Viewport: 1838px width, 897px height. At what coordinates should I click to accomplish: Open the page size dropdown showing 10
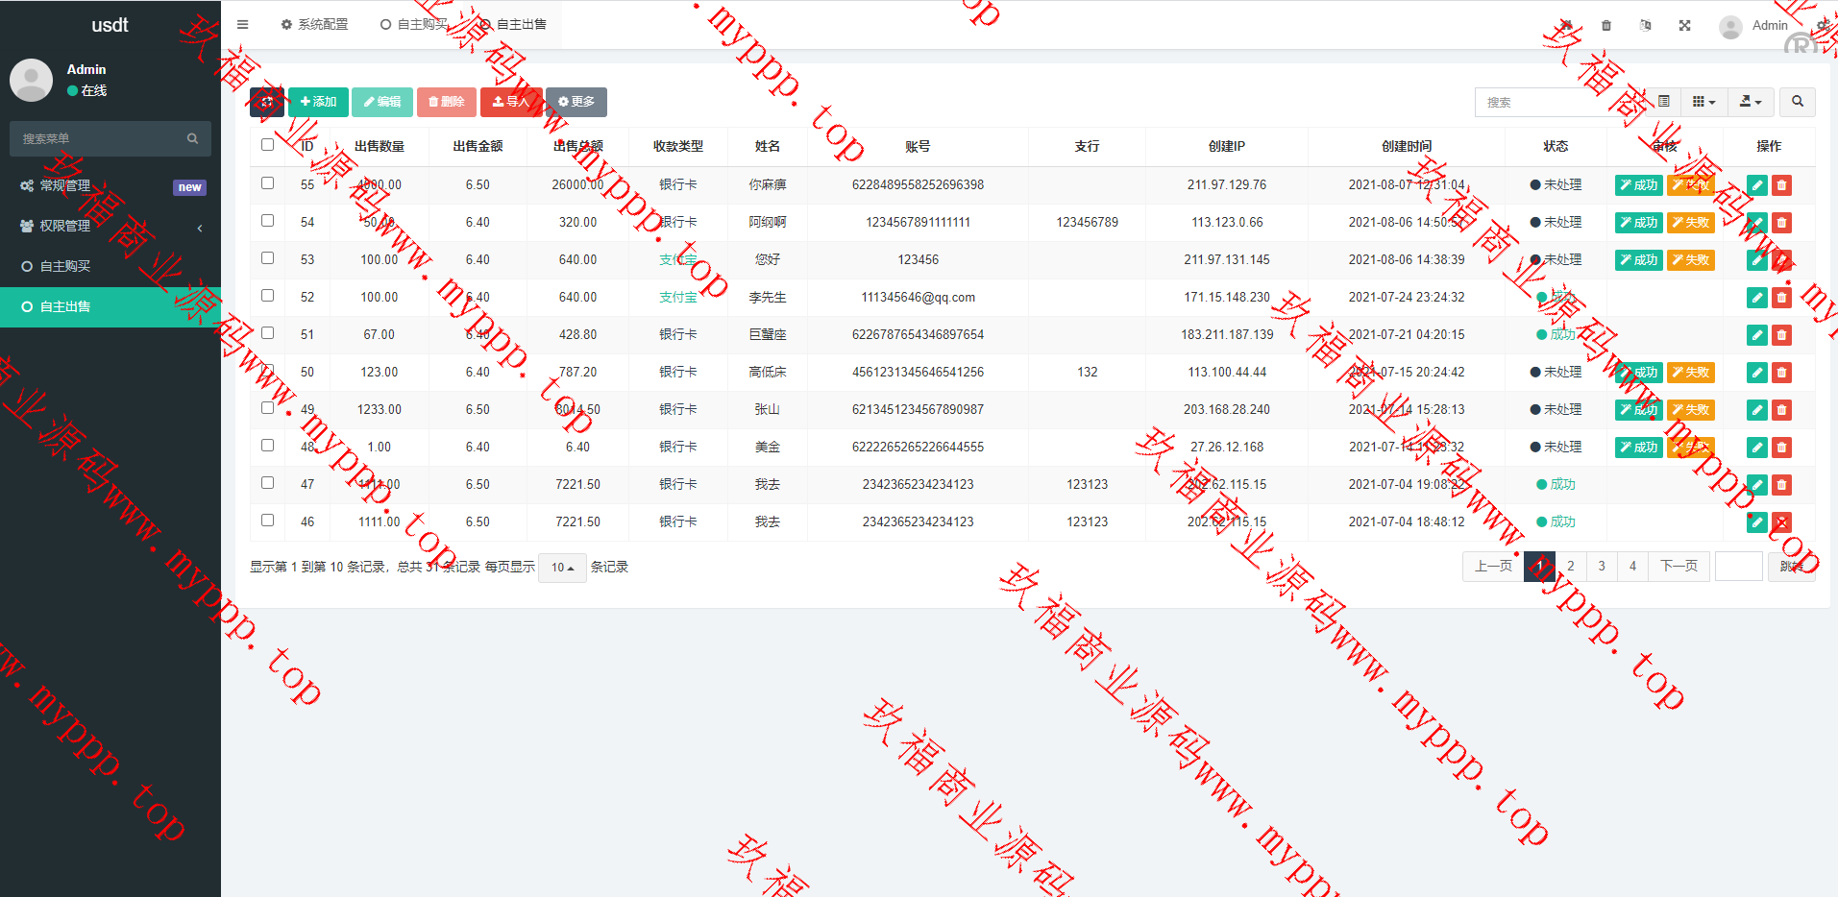562,568
